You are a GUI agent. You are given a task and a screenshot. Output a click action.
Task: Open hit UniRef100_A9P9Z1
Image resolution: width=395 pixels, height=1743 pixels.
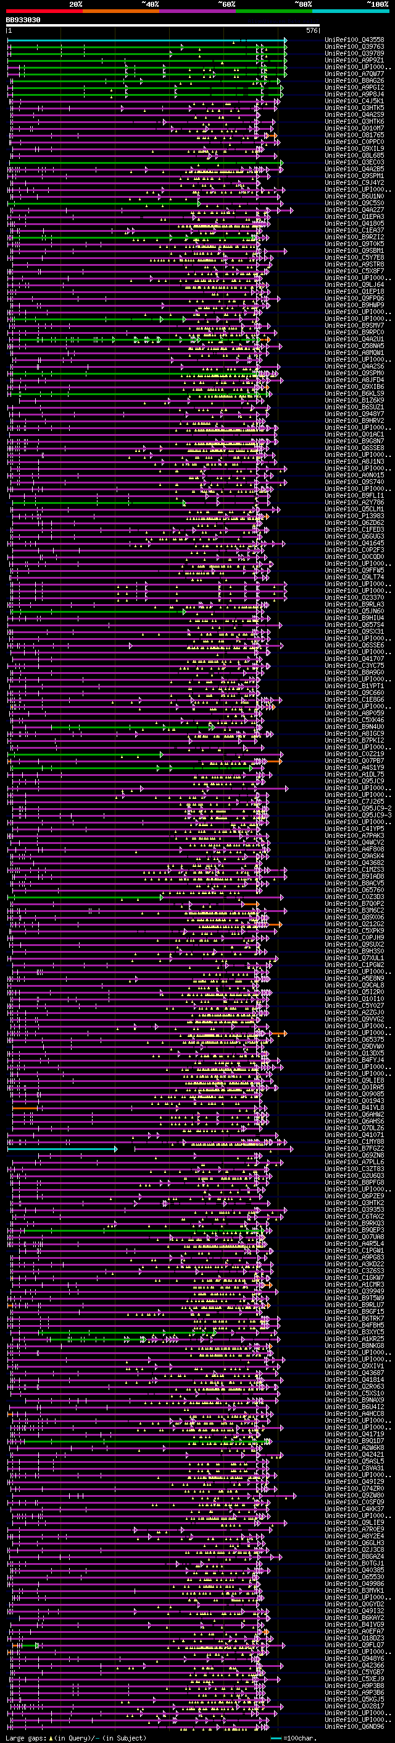(x=354, y=60)
